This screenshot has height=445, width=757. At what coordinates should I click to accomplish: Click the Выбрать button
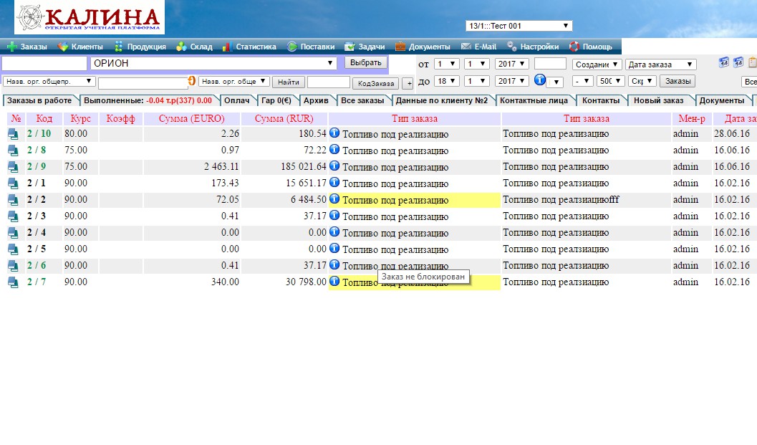(365, 62)
